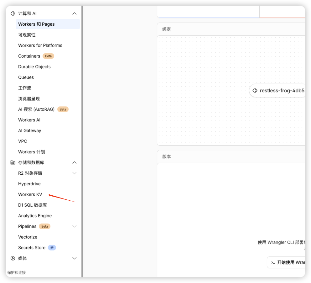Expand the Pipelines submenu chevron
This screenshot has width=311, height=283.
click(x=74, y=226)
